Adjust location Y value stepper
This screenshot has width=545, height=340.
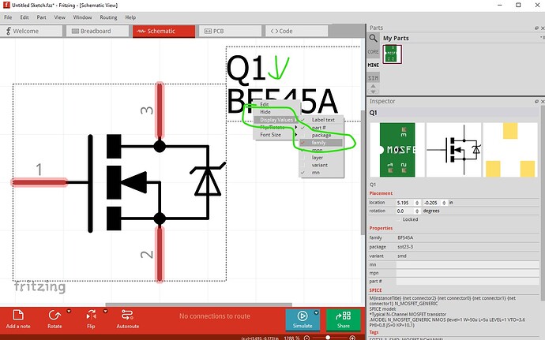[x=444, y=203]
